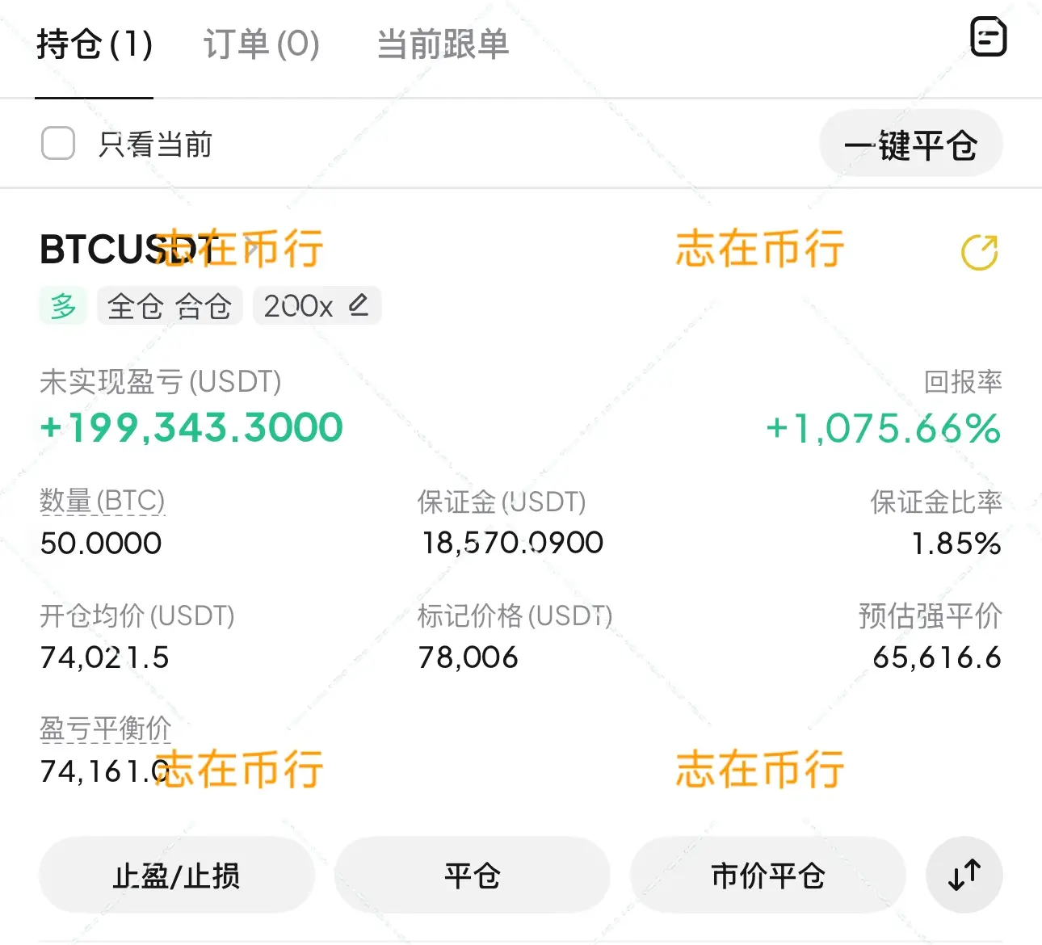
Task: Tap the 平仓 button
Action: coord(473,876)
